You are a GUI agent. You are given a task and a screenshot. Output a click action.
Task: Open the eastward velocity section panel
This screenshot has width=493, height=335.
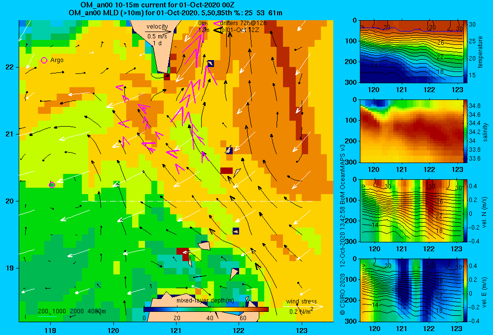[411, 290]
